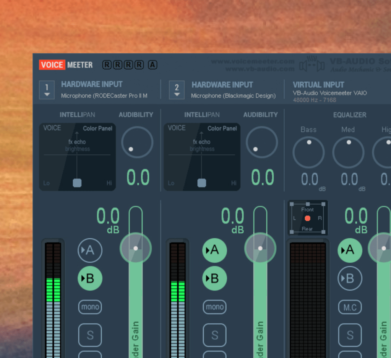Click Color Panel label in Input 1 Intellipan
The height and width of the screenshot is (358, 391).
(x=97, y=128)
